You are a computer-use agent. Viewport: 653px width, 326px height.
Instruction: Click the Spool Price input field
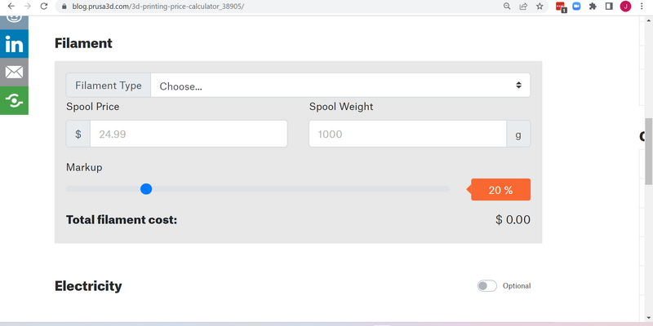point(189,134)
